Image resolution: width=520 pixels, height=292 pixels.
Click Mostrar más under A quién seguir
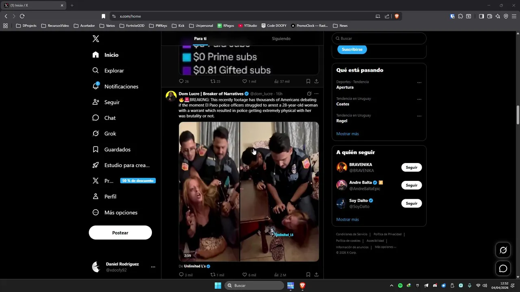347,219
